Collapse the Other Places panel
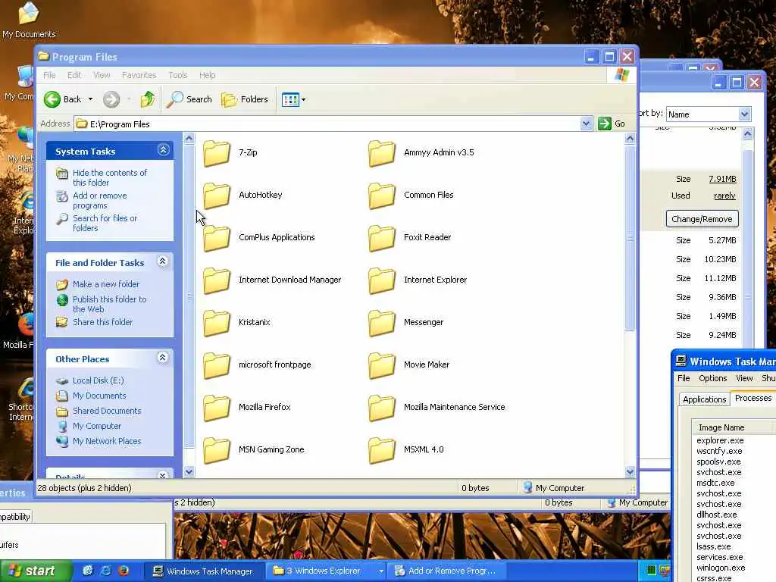 tap(162, 358)
